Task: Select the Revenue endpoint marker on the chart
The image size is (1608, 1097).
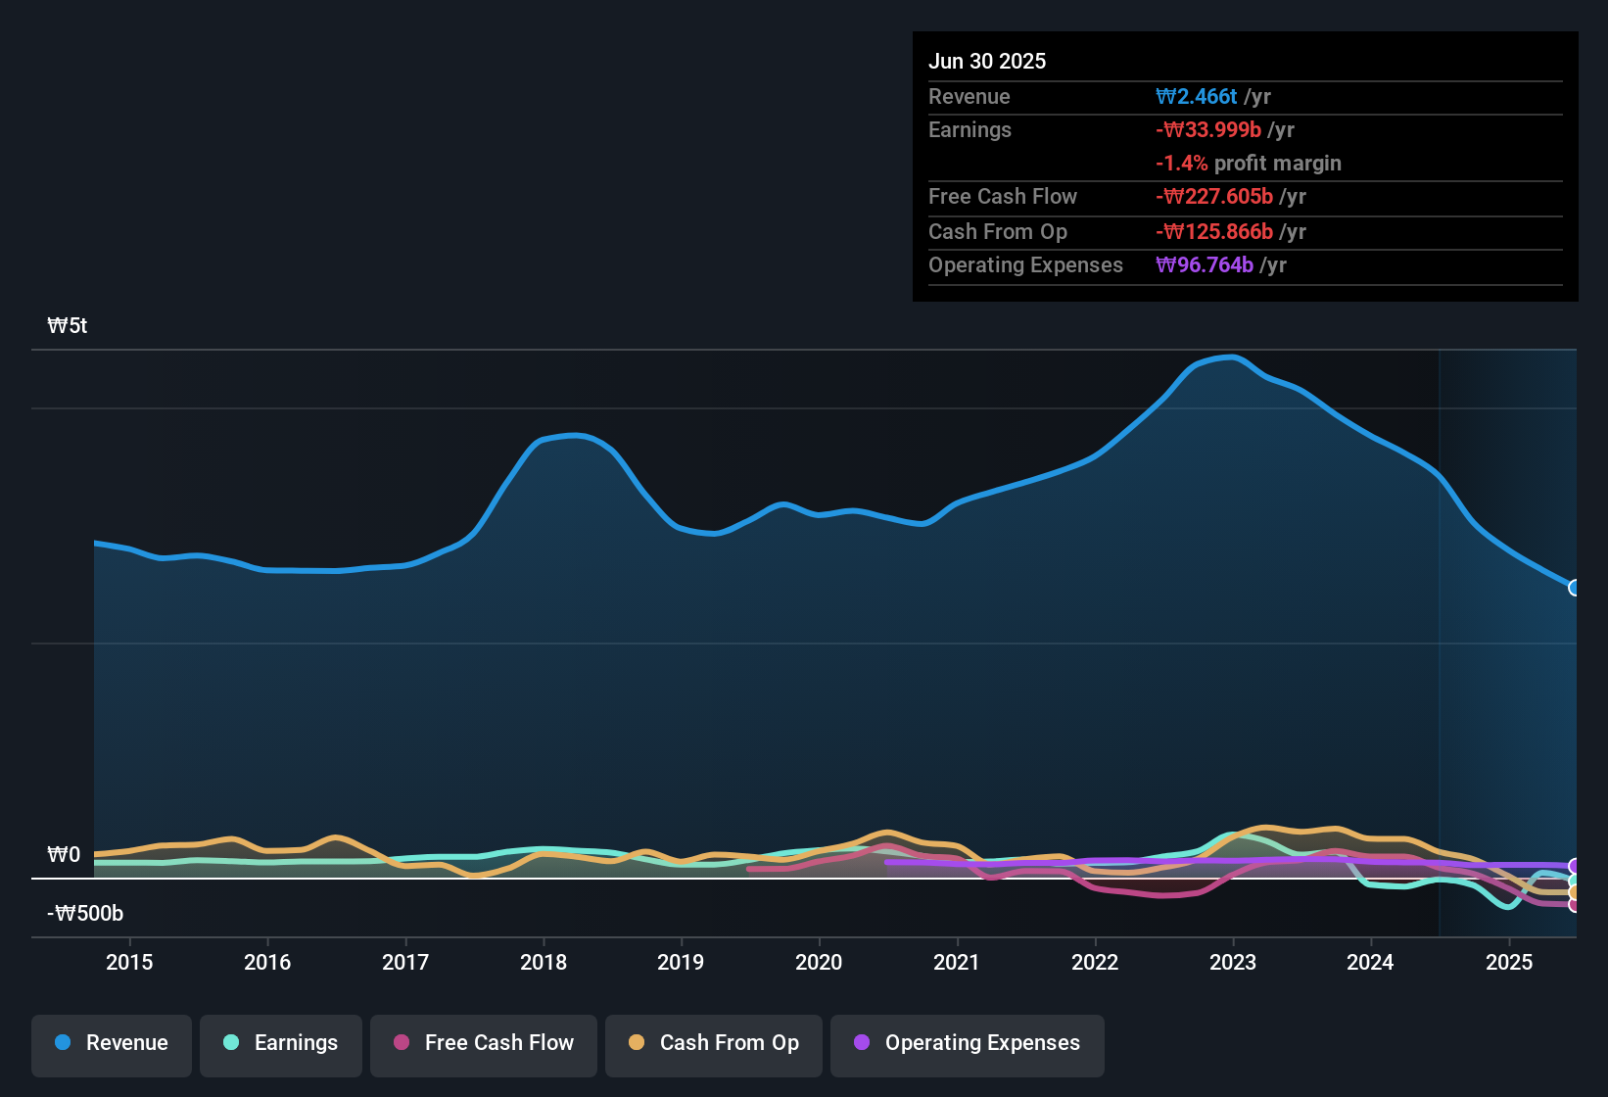Action: tap(1575, 588)
